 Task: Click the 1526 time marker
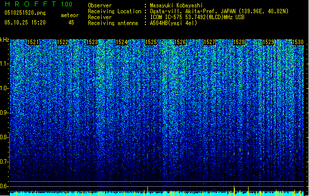point(180,42)
